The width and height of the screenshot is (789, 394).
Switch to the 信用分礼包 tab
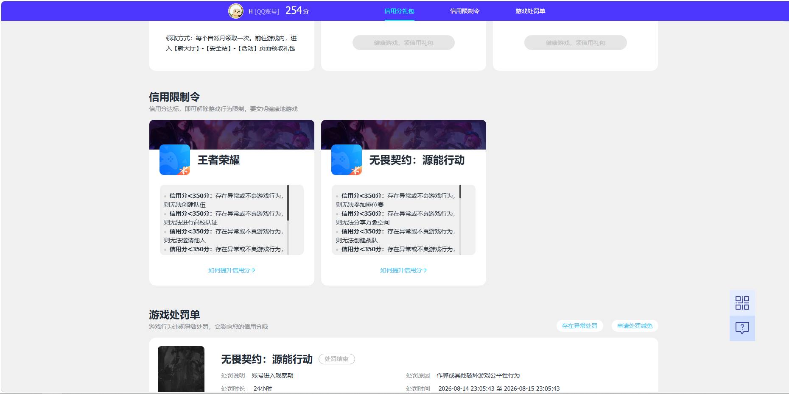(399, 11)
